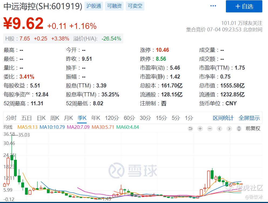Move chart left with left chevron
The image size is (268, 203).
pyautogui.click(x=220, y=128)
